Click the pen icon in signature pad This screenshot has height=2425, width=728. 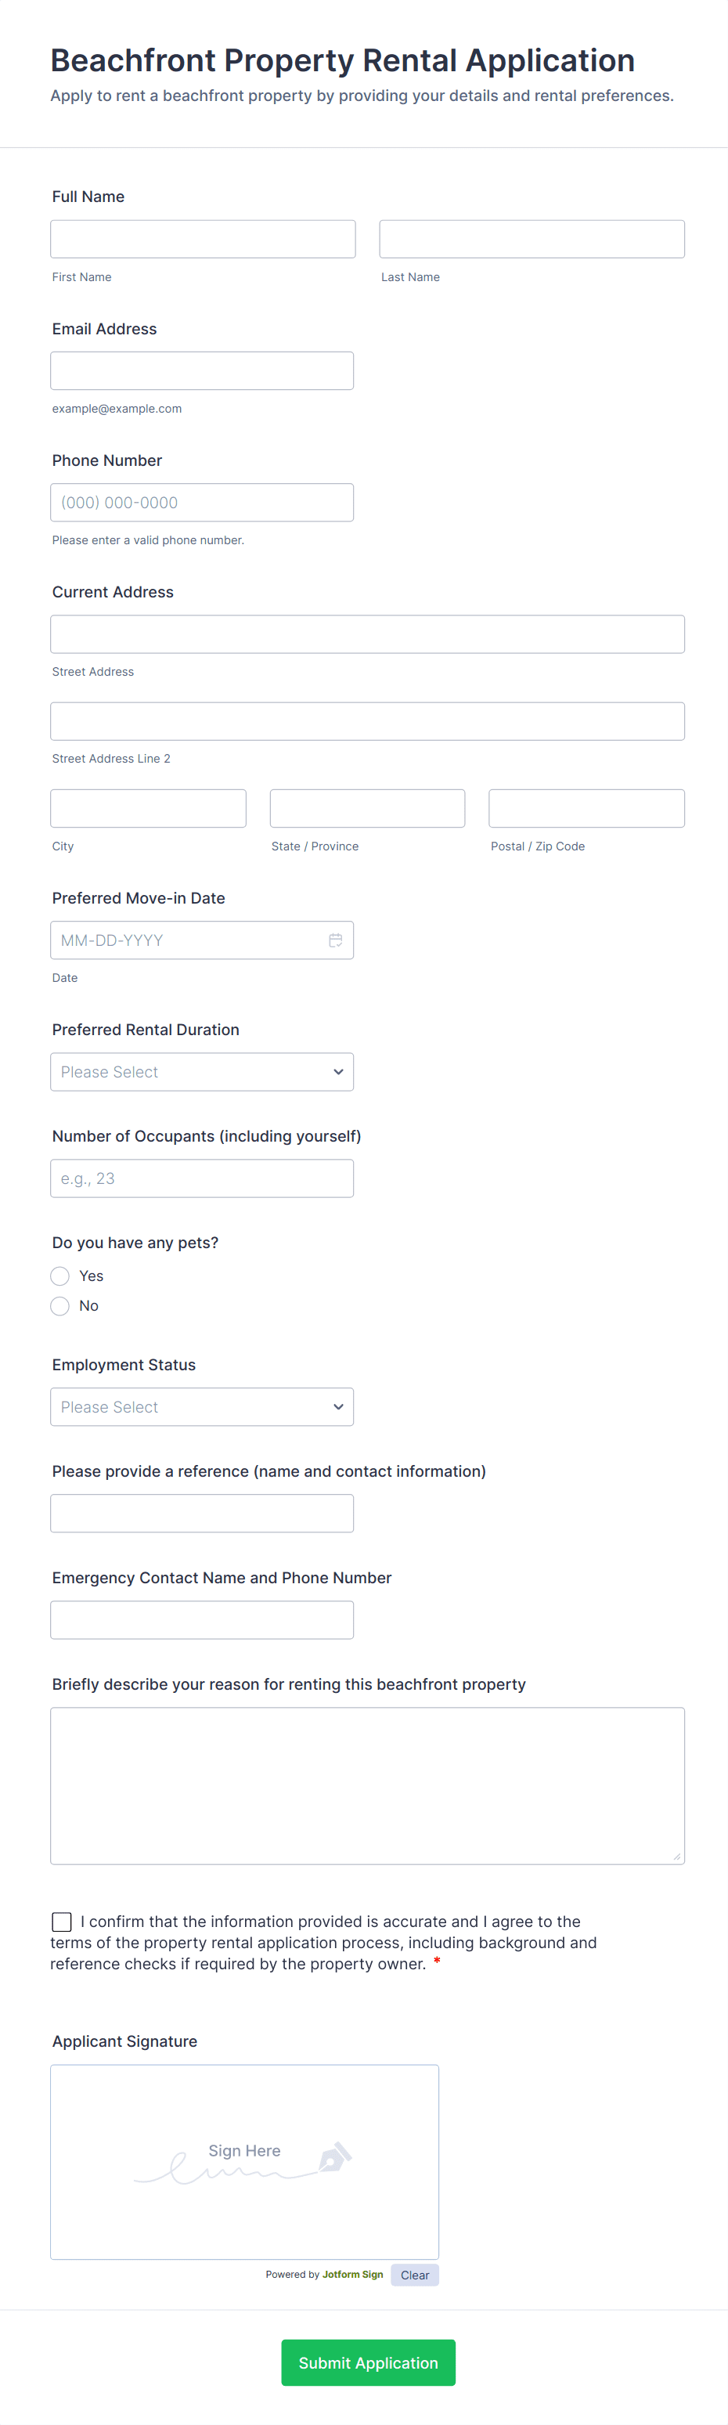[334, 2156]
